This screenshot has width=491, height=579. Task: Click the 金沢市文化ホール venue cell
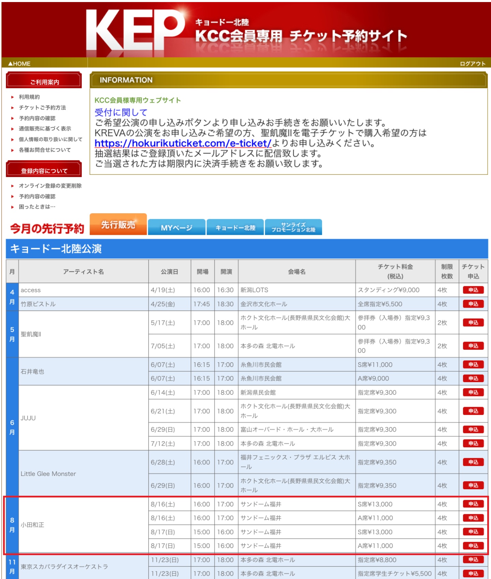(297, 304)
